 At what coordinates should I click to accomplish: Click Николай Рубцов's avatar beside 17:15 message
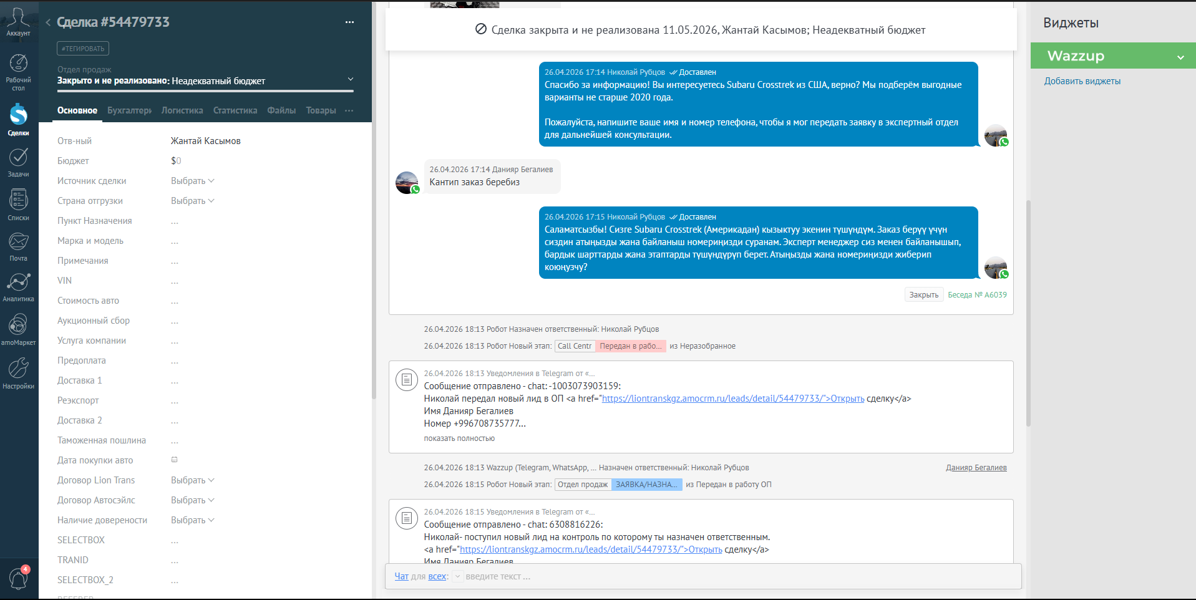(996, 268)
